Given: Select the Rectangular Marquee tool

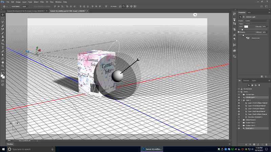Looking at the screenshot, I should click(x=3, y=18).
